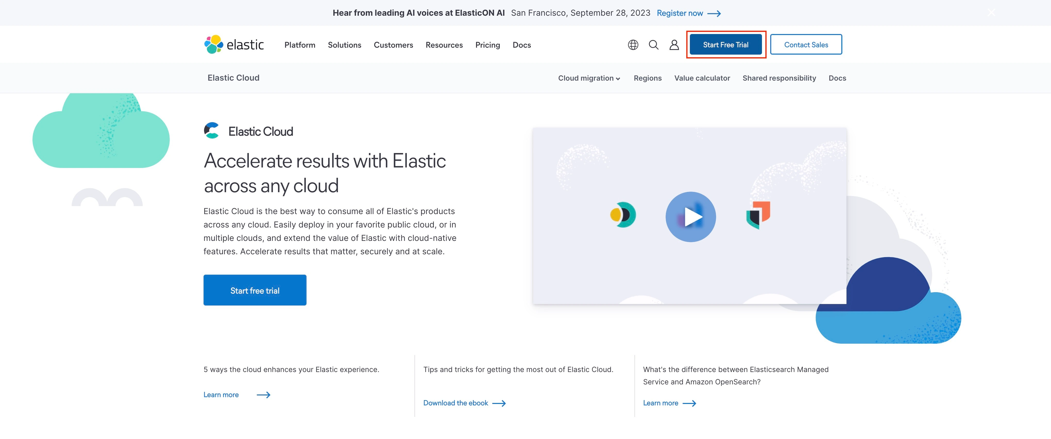The image size is (1051, 439).
Task: Open the Shared responsibility link
Action: pos(779,78)
